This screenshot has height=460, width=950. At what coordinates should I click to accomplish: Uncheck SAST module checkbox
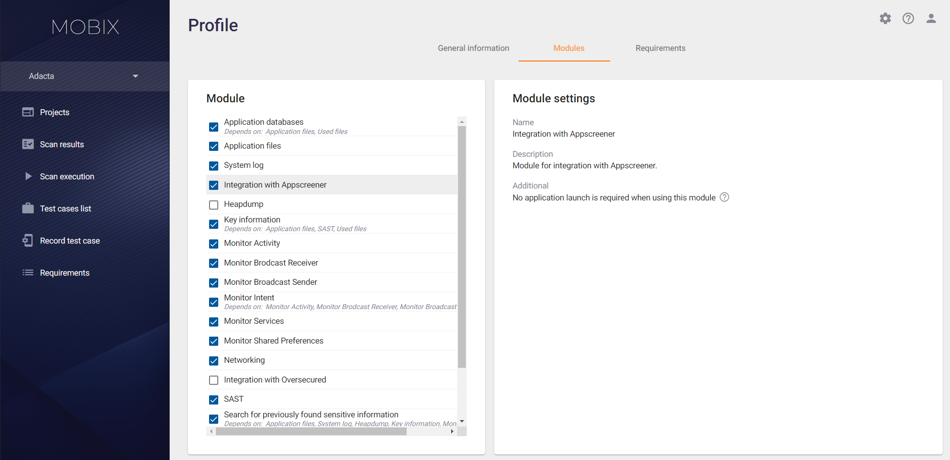pyautogui.click(x=214, y=399)
